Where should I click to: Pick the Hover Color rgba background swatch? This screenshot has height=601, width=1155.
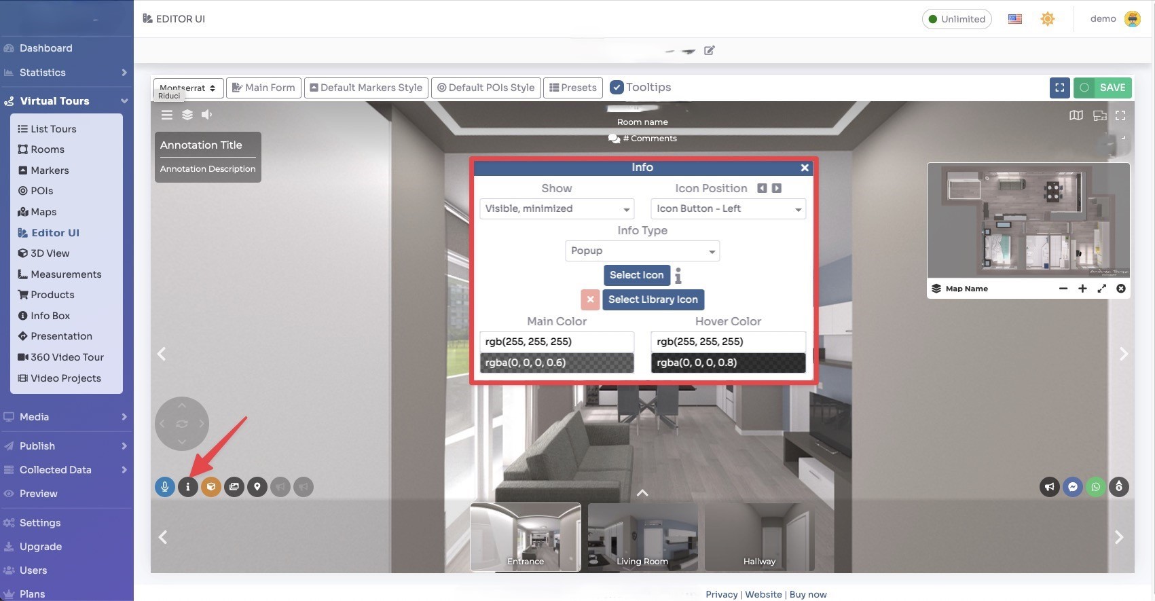pos(728,363)
